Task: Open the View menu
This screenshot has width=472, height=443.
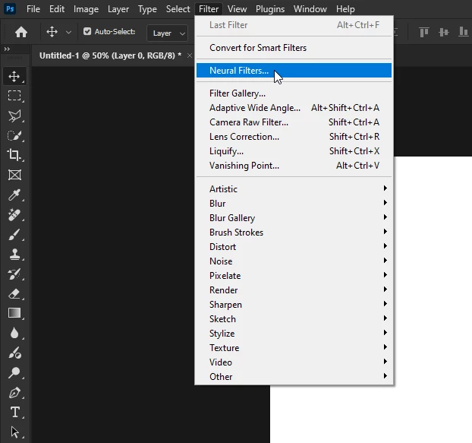Action: 238,9
